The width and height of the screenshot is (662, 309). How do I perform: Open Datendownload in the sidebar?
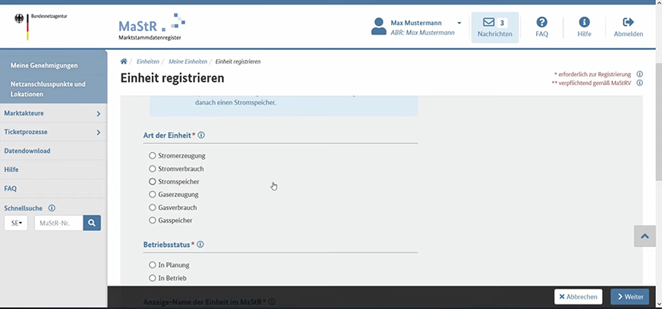point(27,151)
